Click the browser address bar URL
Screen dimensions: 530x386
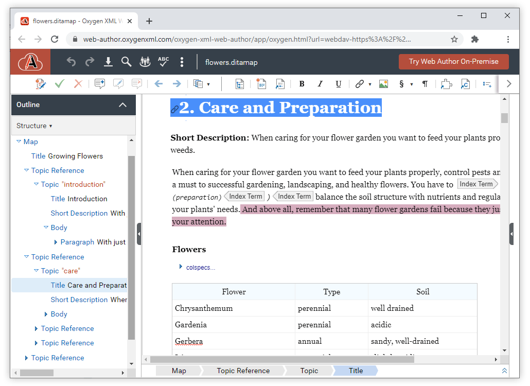pyautogui.click(x=247, y=39)
